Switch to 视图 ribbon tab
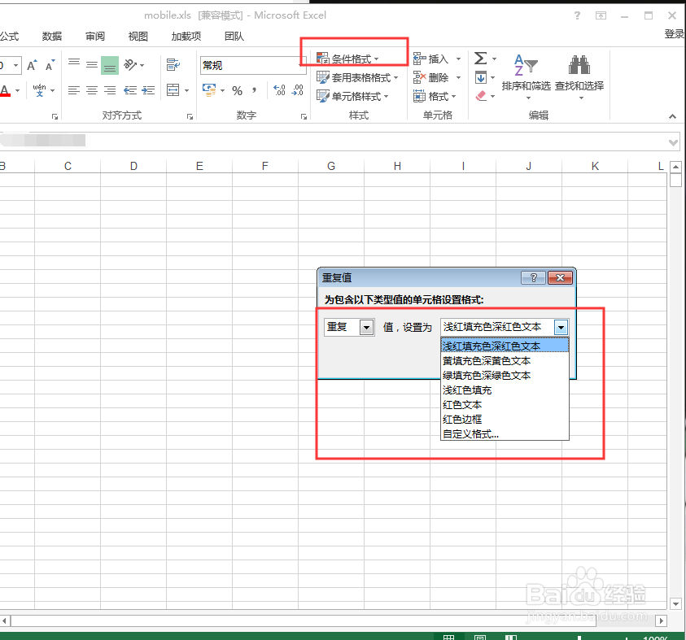The image size is (686, 640). [138, 37]
